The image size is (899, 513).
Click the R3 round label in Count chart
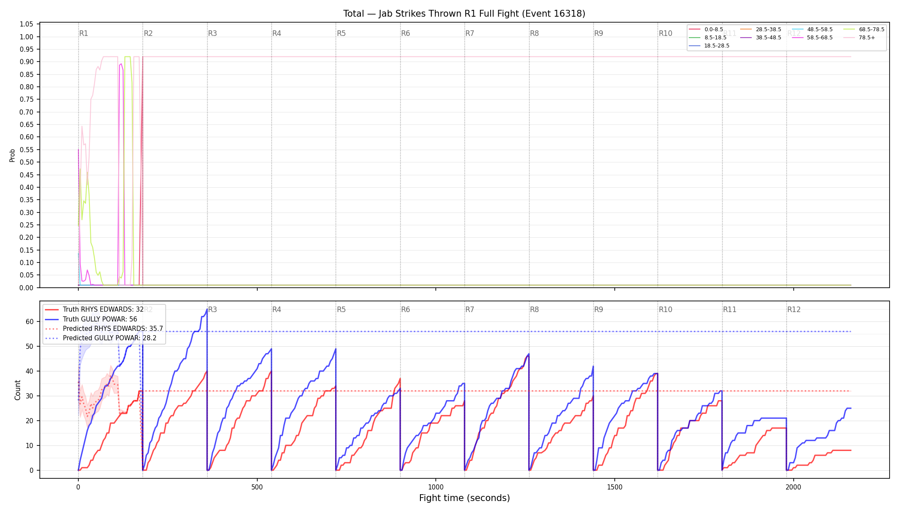[212, 310]
